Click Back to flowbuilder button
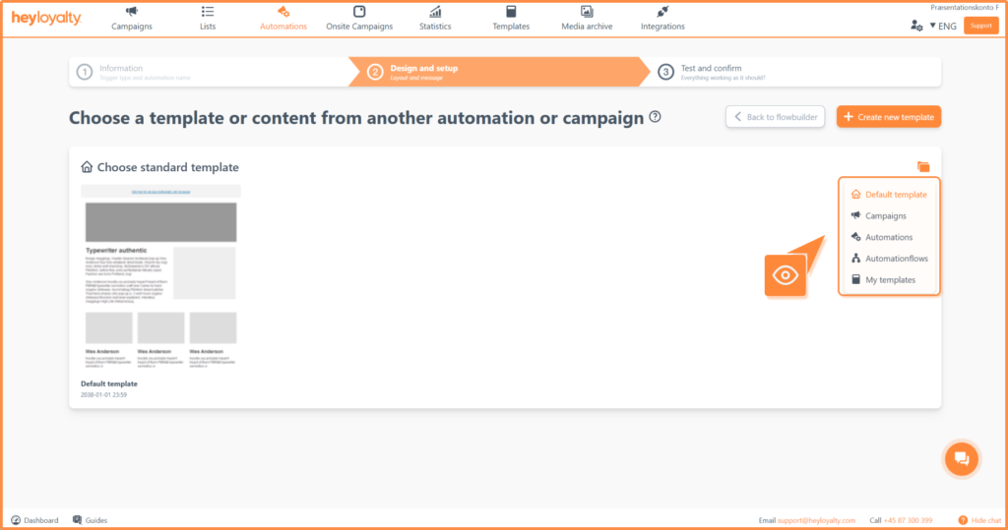Image resolution: width=1008 pixels, height=530 pixels. (775, 117)
